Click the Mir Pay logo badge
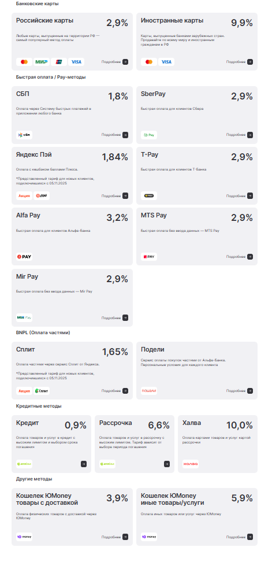The width and height of the screenshot is (272, 562). (x=24, y=317)
